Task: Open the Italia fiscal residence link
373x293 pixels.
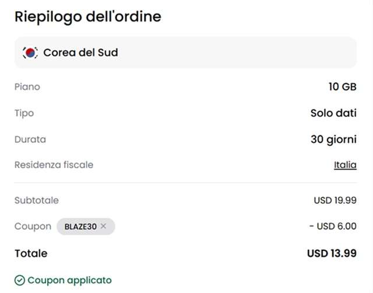Action: 345,165
